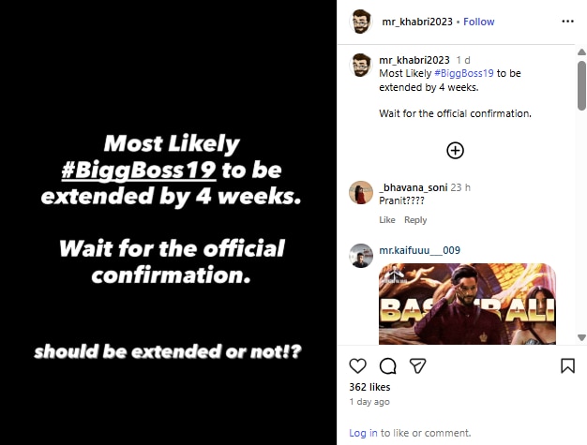
Task: Load more comments with the plus icon
Action: 455,150
